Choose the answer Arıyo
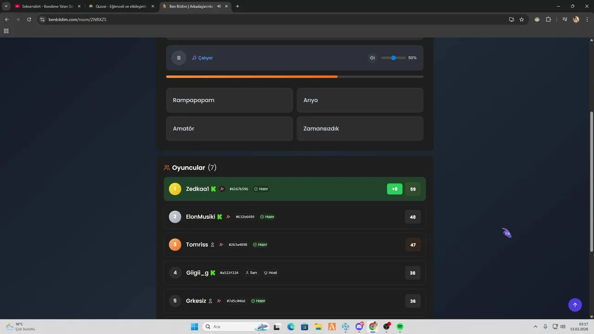Screen dimensions: 594x334 pyautogui.click(x=360, y=100)
